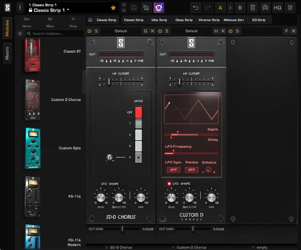This screenshot has width=301, height=250.
Task: Toggle Random OFF button
Action: (192, 170)
